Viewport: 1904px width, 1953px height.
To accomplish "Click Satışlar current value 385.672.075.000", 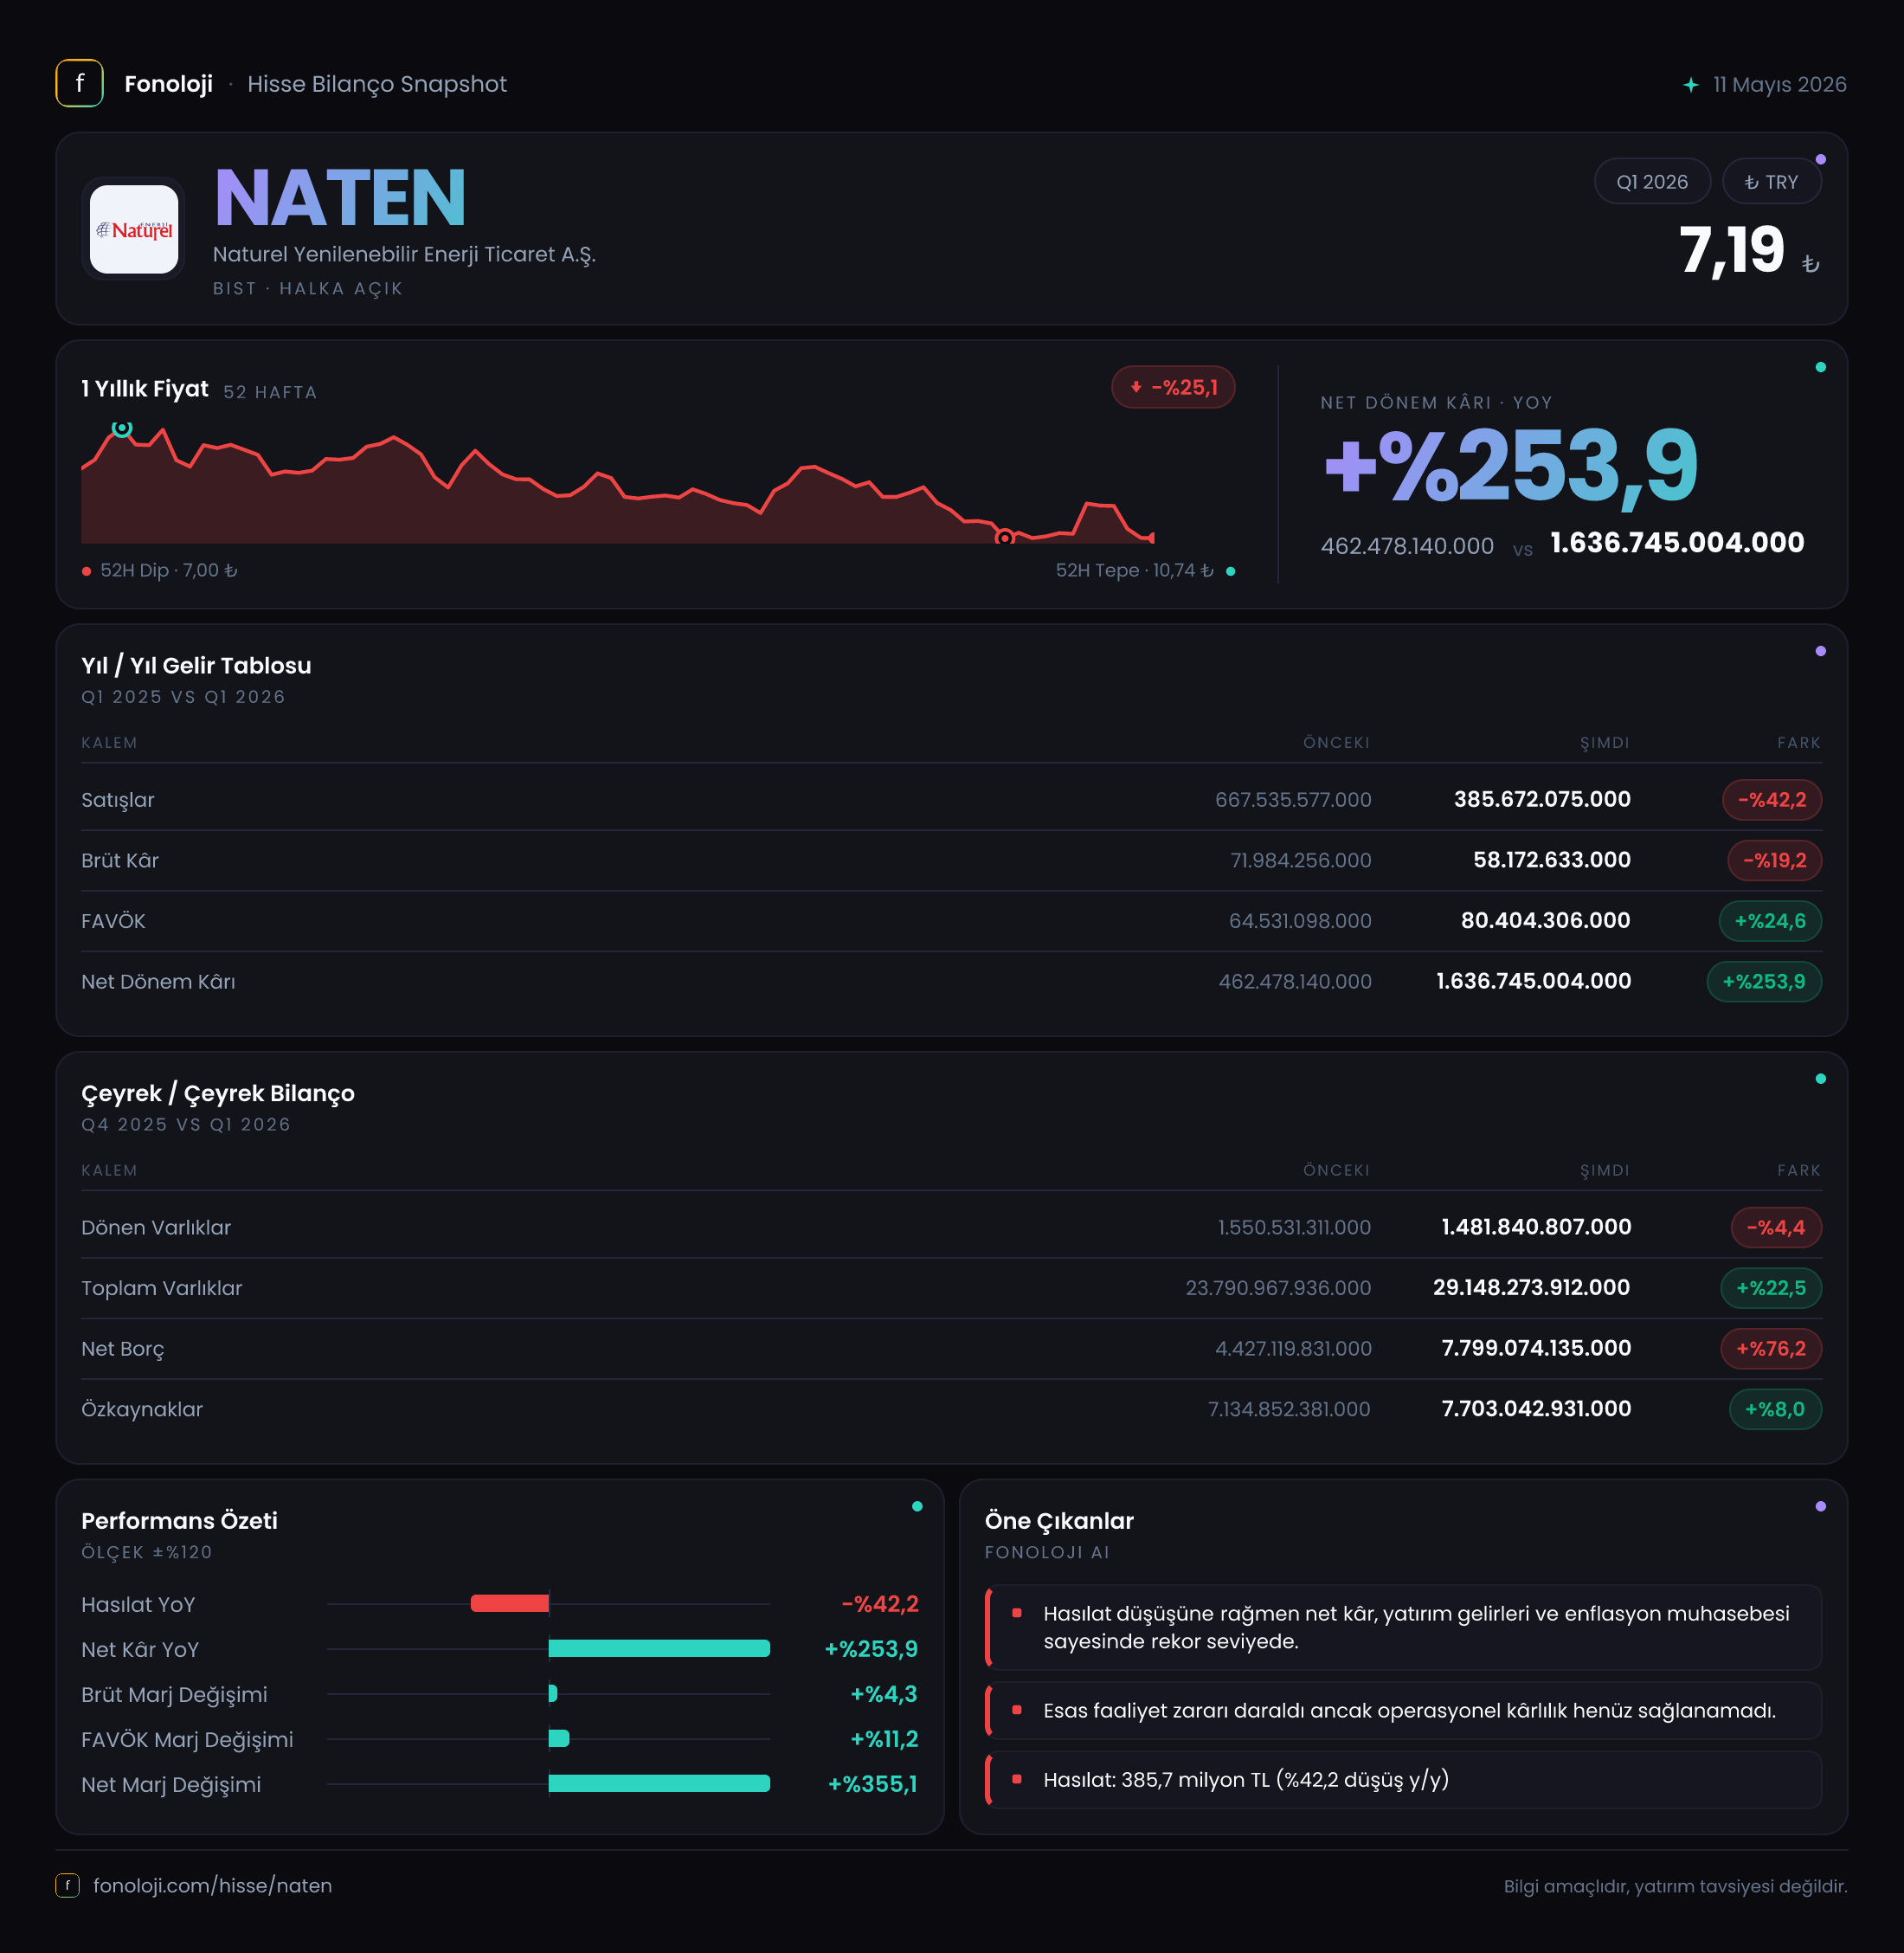I will (1542, 799).
